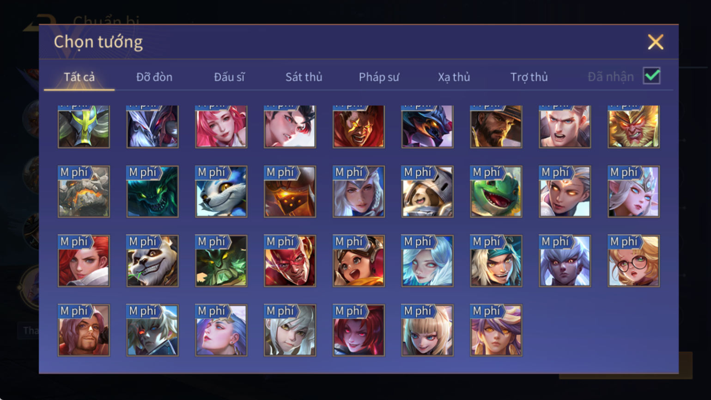The height and width of the screenshot is (400, 711).
Task: Open the Trợ thủ tab
Action: pos(529,77)
